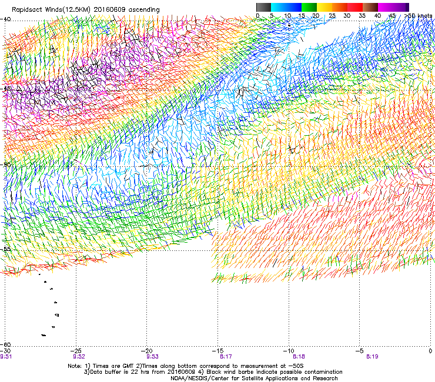Select the legend scale label '20'

(x=316, y=16)
